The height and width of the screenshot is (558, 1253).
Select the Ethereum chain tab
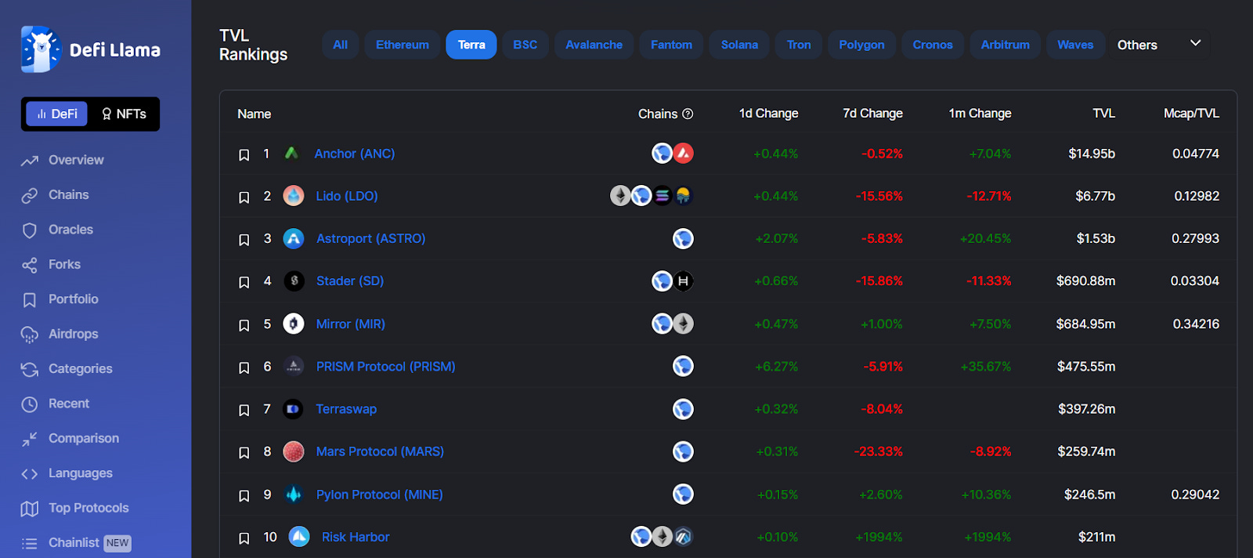pyautogui.click(x=403, y=45)
